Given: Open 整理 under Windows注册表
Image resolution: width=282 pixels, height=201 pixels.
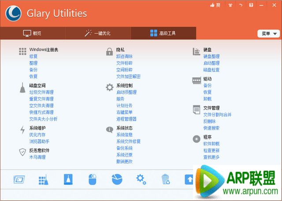Looking at the screenshot, I should pos(33,63).
